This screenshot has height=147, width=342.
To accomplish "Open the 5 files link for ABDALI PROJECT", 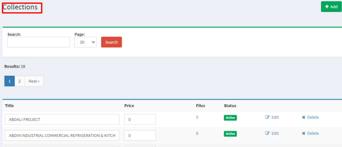I will tap(197, 118).
